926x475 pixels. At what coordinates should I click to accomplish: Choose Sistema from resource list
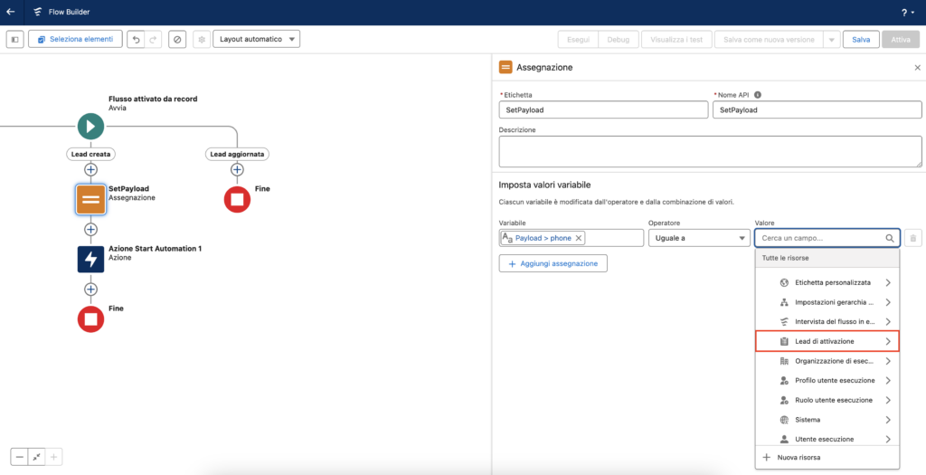tap(827, 420)
